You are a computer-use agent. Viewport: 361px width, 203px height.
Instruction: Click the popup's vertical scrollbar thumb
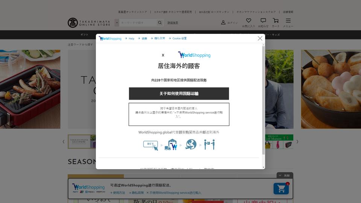[263, 100]
